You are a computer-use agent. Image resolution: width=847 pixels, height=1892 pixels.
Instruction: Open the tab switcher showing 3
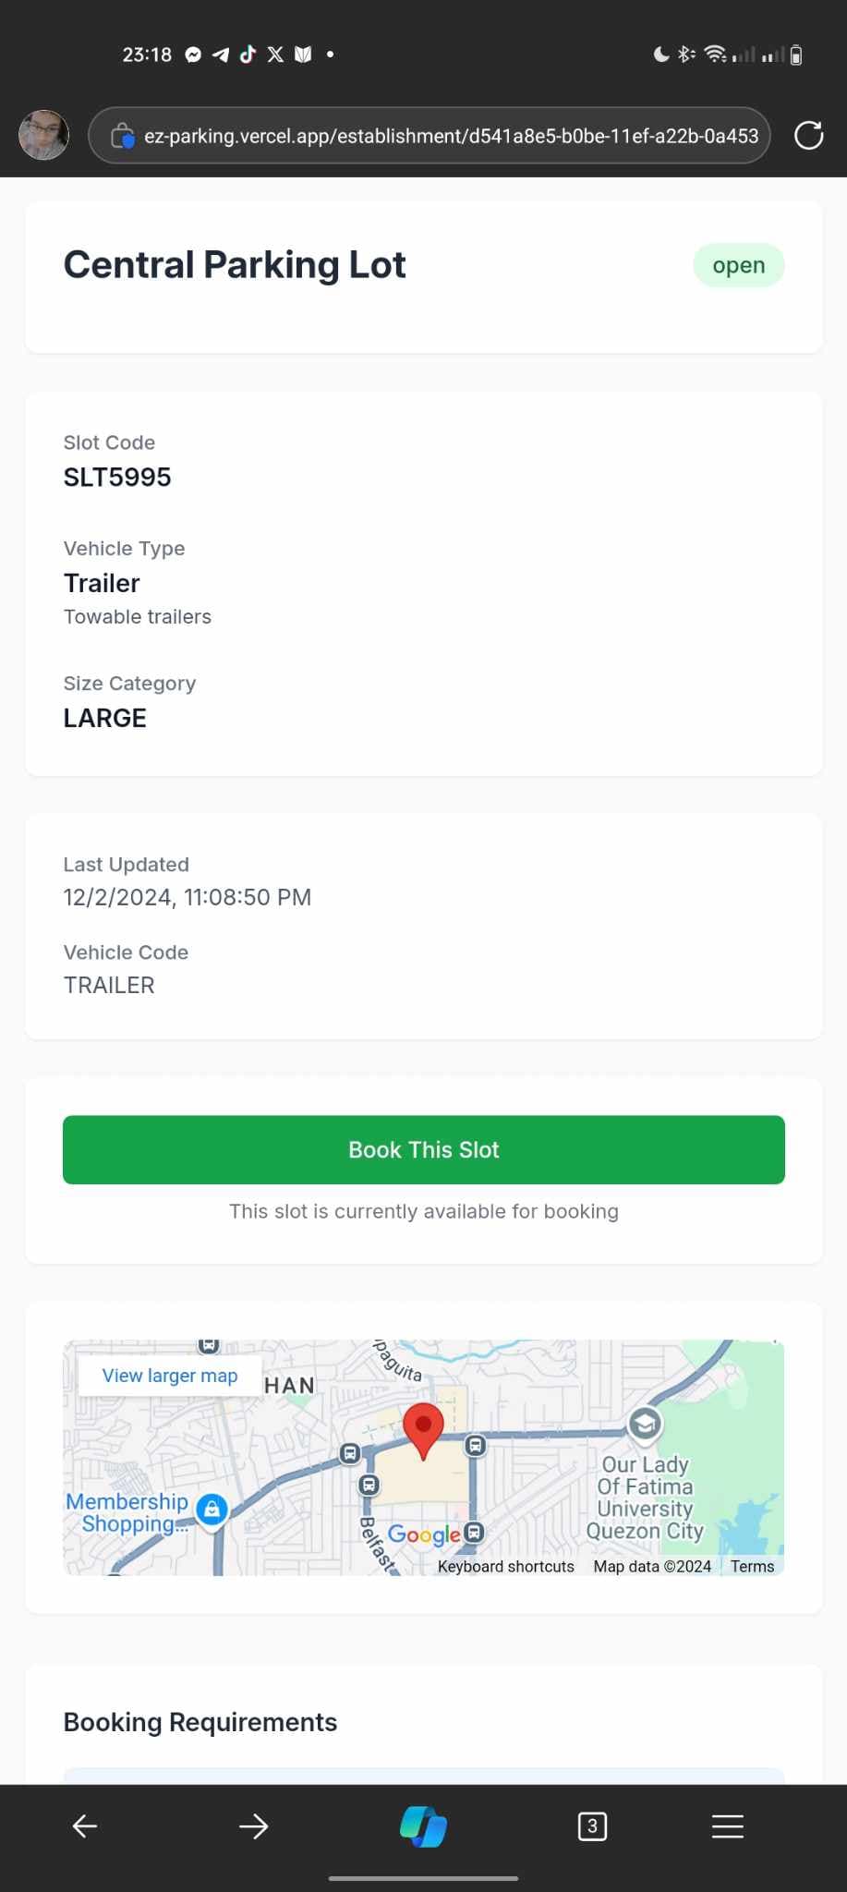pyautogui.click(x=592, y=1825)
